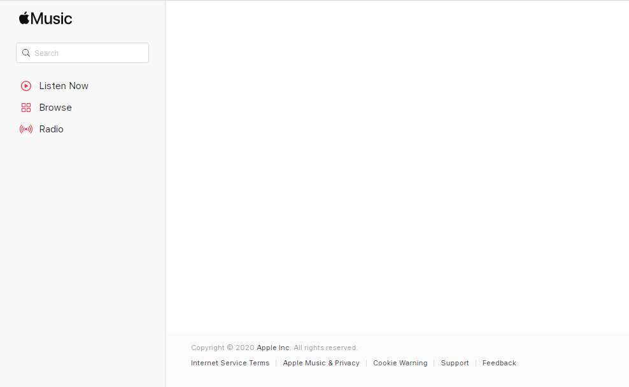Go to the Browse section
This screenshot has width=629, height=387.
(x=55, y=108)
